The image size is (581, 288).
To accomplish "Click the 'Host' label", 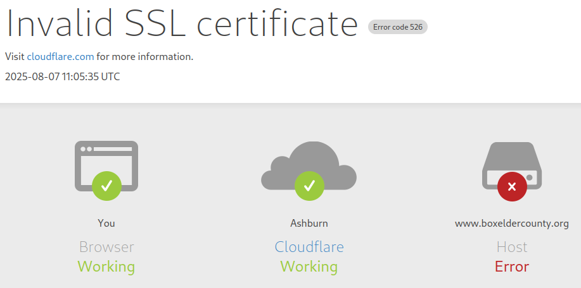I will click(512, 247).
